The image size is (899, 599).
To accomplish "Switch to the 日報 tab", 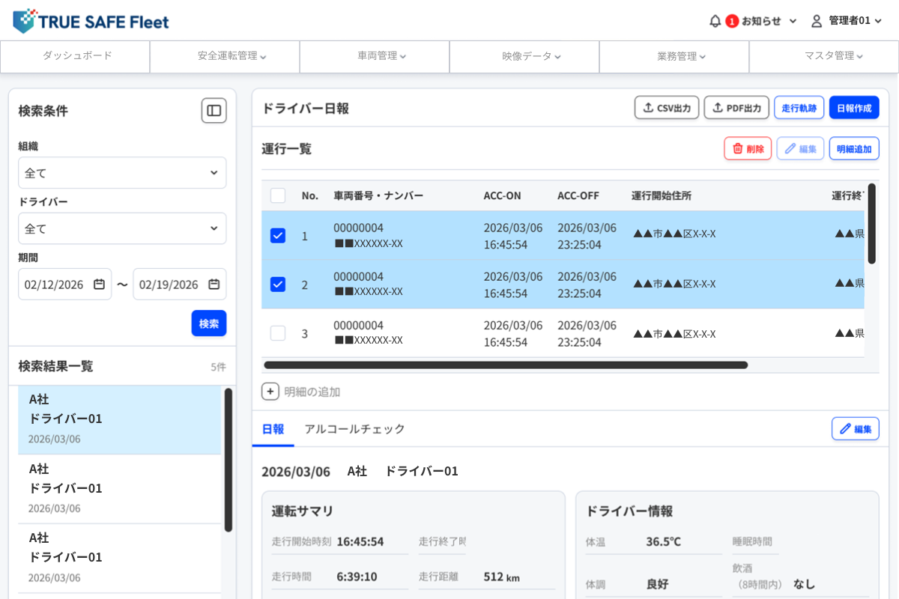I will click(273, 429).
